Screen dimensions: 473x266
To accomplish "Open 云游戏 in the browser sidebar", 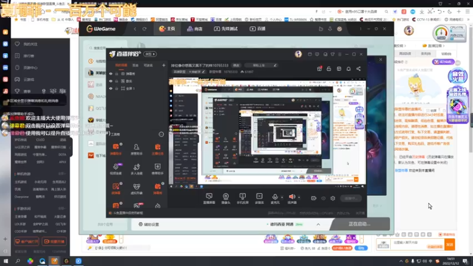I will pos(25,79).
